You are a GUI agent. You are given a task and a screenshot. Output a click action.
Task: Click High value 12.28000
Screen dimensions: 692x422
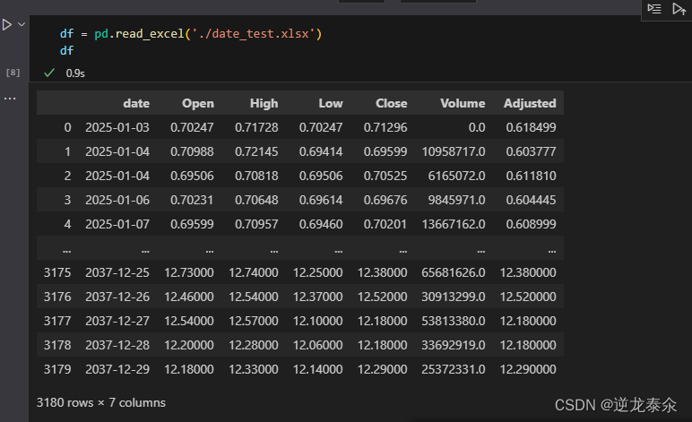point(254,345)
